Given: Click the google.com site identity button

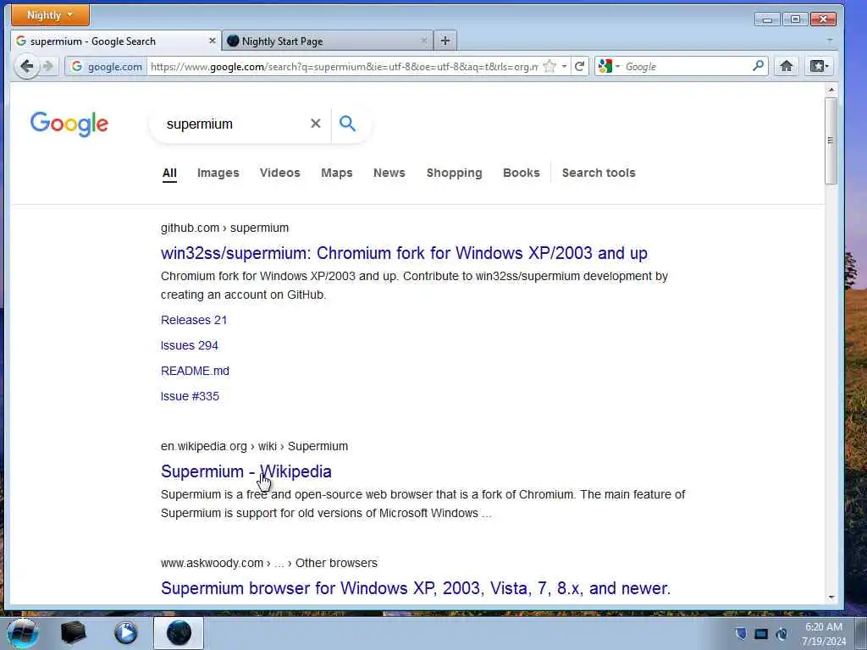Looking at the screenshot, I should (x=106, y=66).
